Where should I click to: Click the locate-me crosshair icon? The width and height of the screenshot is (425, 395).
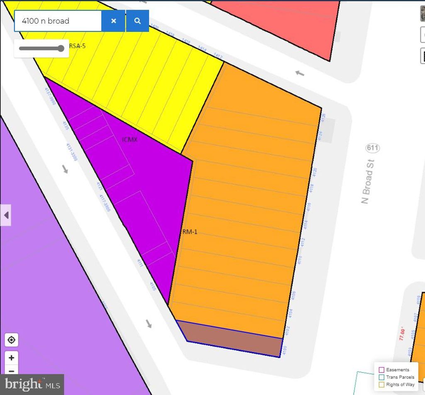[x=11, y=340]
